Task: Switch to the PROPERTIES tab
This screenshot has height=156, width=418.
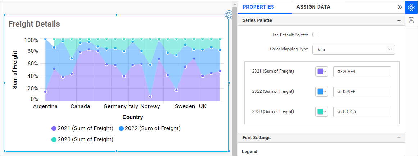Action: click(258, 7)
